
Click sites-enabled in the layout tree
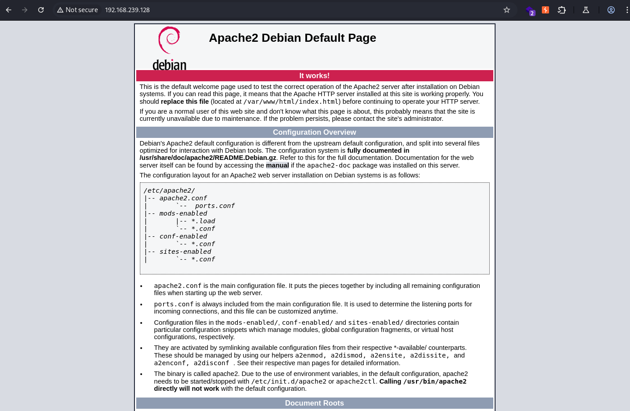click(x=185, y=252)
